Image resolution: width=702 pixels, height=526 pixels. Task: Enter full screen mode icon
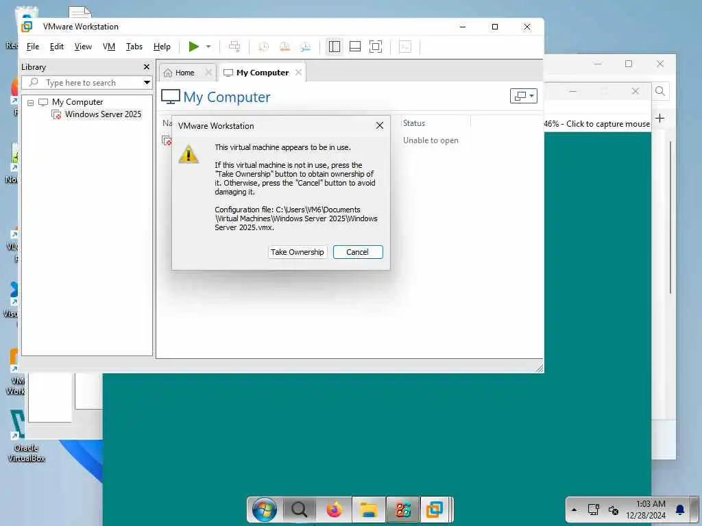tap(376, 47)
